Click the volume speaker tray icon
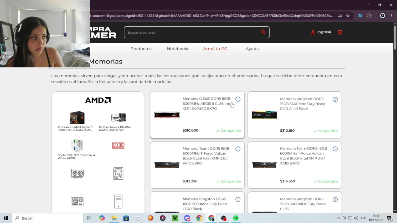This screenshot has height=223, width=397. [x=356, y=218]
